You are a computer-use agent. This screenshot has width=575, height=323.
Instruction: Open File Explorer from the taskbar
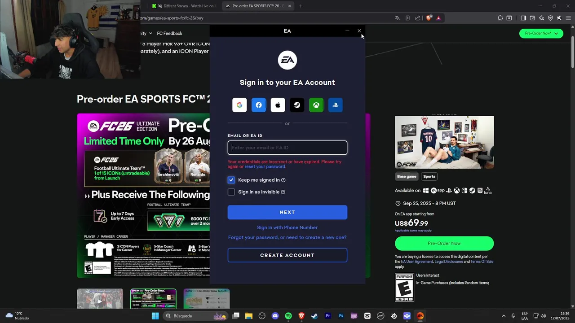point(249,316)
